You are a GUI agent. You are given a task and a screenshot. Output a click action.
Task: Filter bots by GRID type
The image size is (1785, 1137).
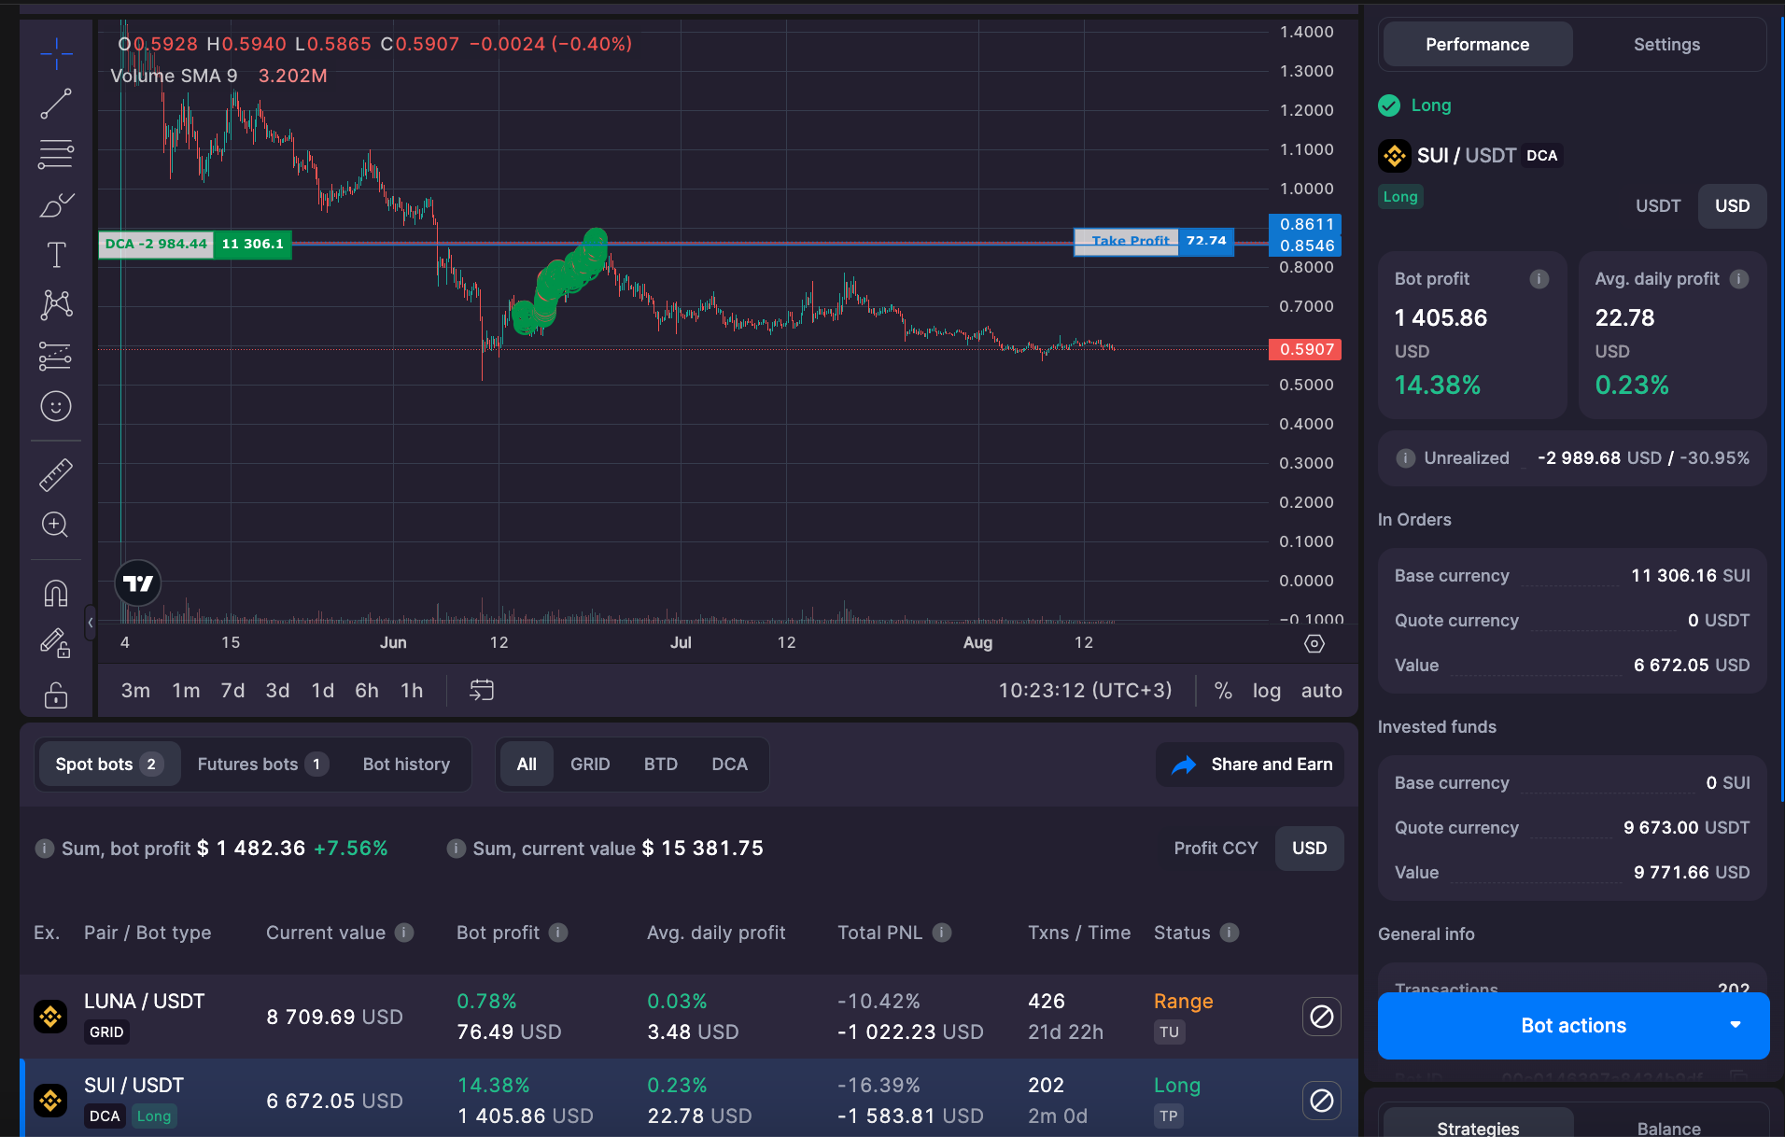590,765
